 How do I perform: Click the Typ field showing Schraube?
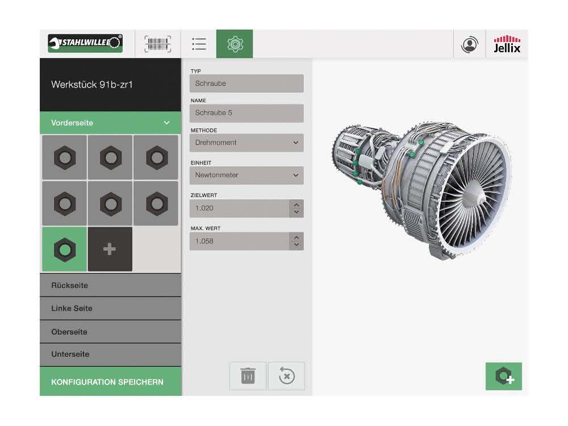click(247, 83)
